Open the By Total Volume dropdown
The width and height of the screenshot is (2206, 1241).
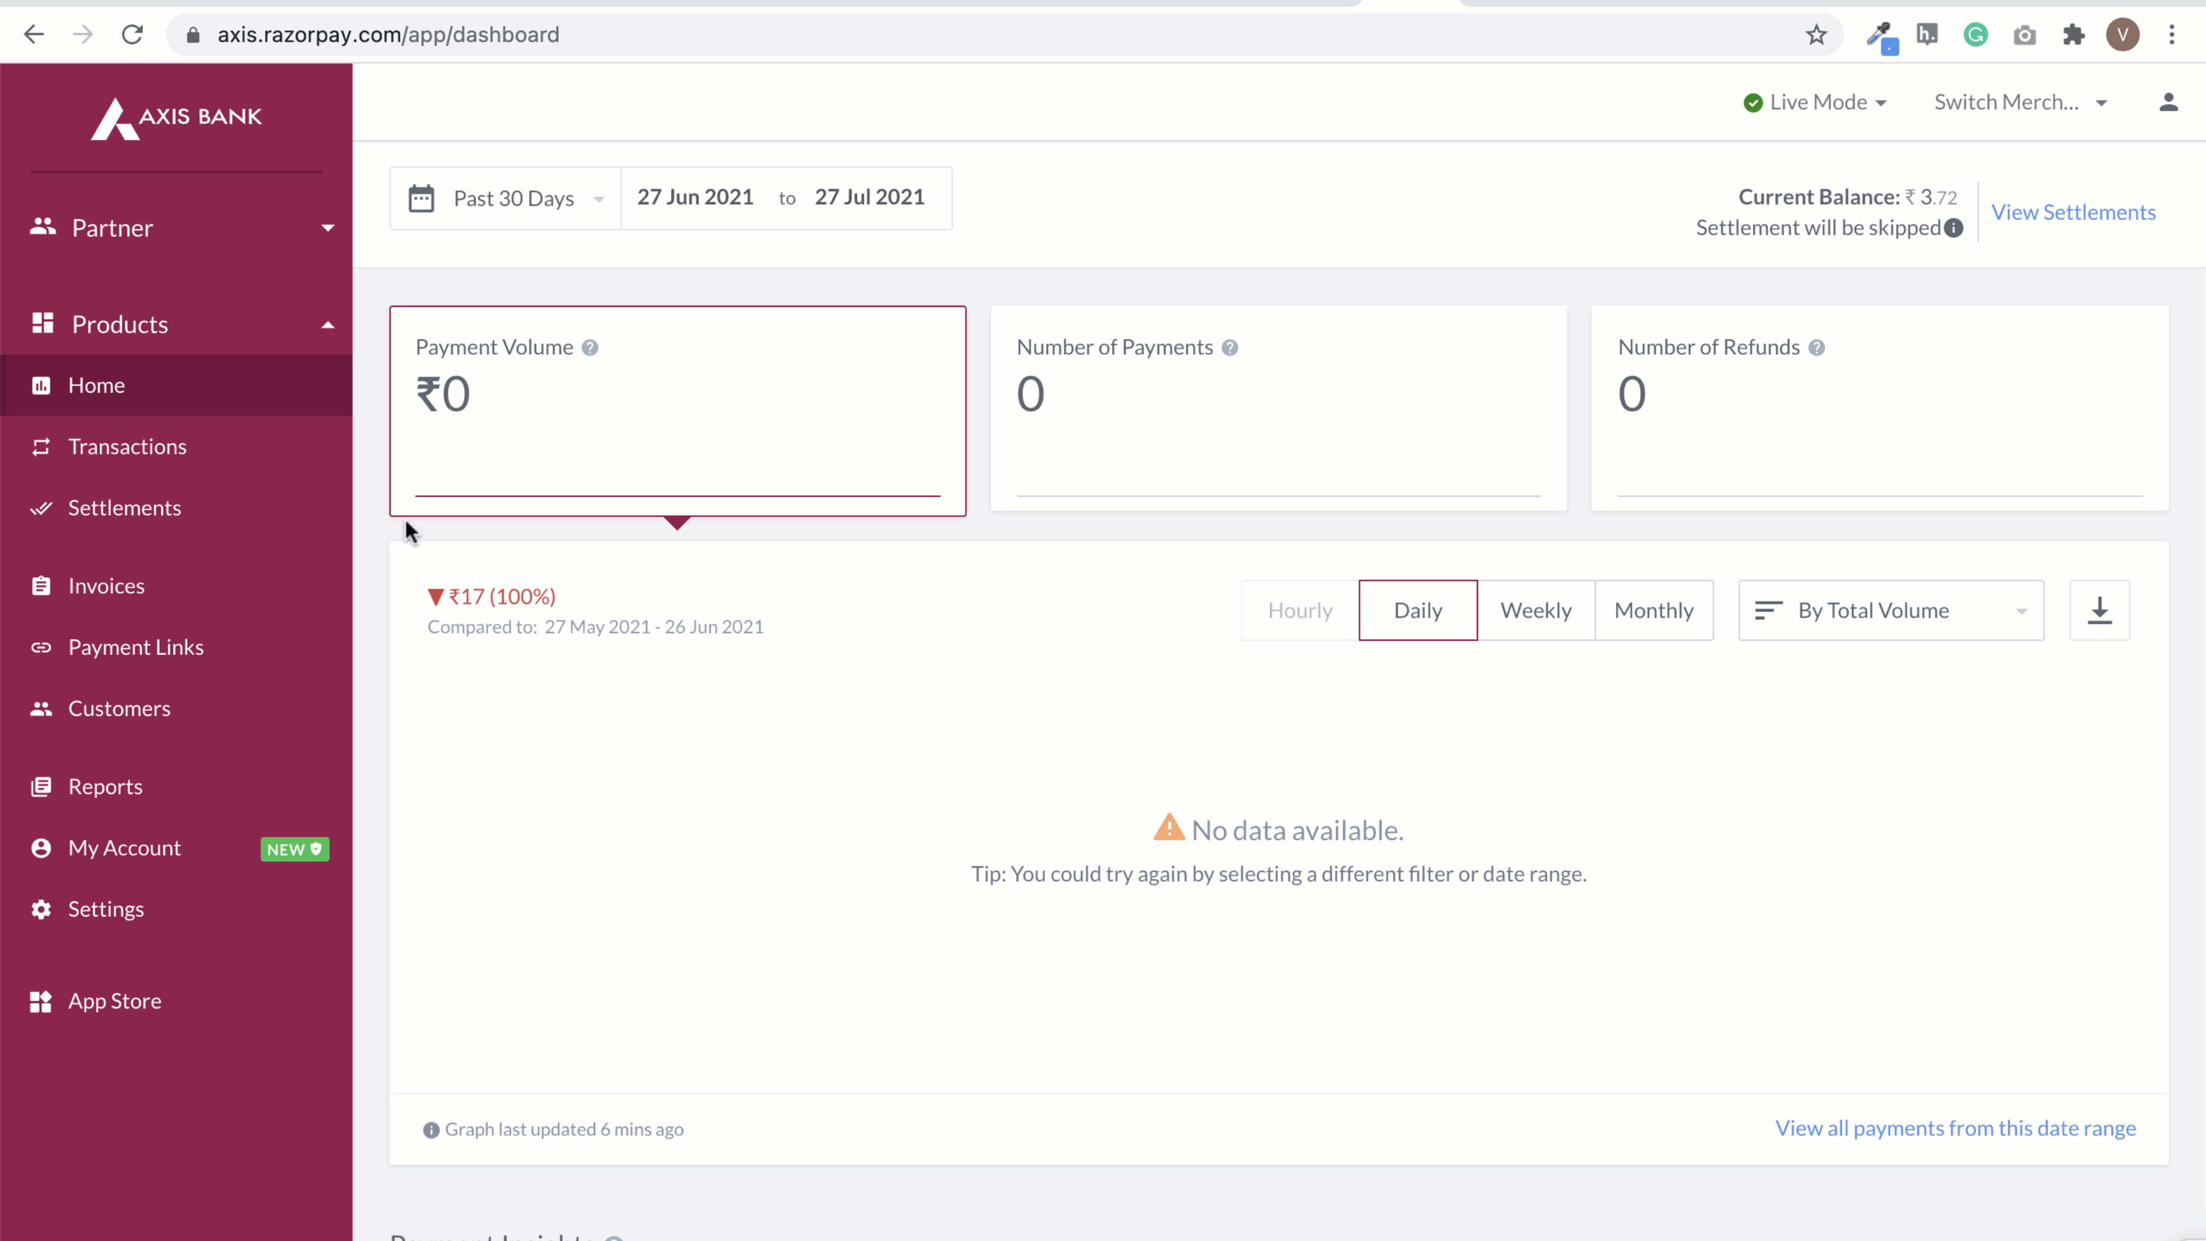point(1891,610)
